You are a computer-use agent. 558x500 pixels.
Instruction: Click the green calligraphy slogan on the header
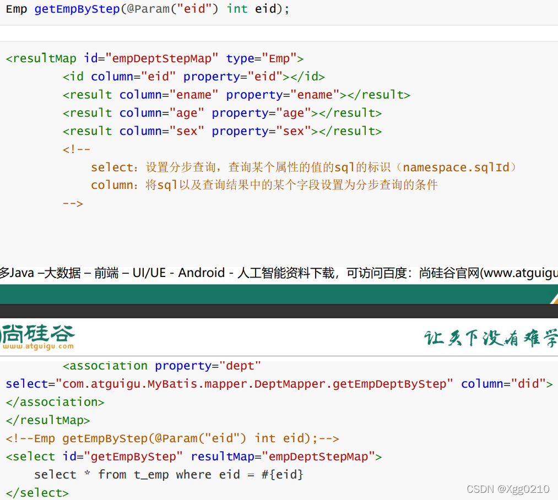tap(490, 338)
